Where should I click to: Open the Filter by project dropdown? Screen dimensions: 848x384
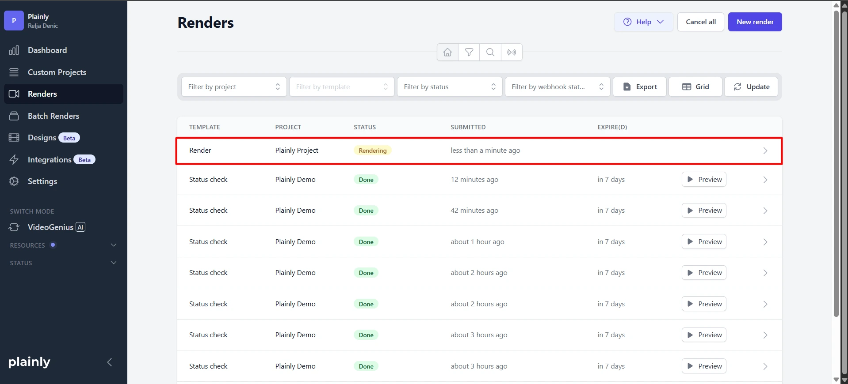(x=234, y=87)
